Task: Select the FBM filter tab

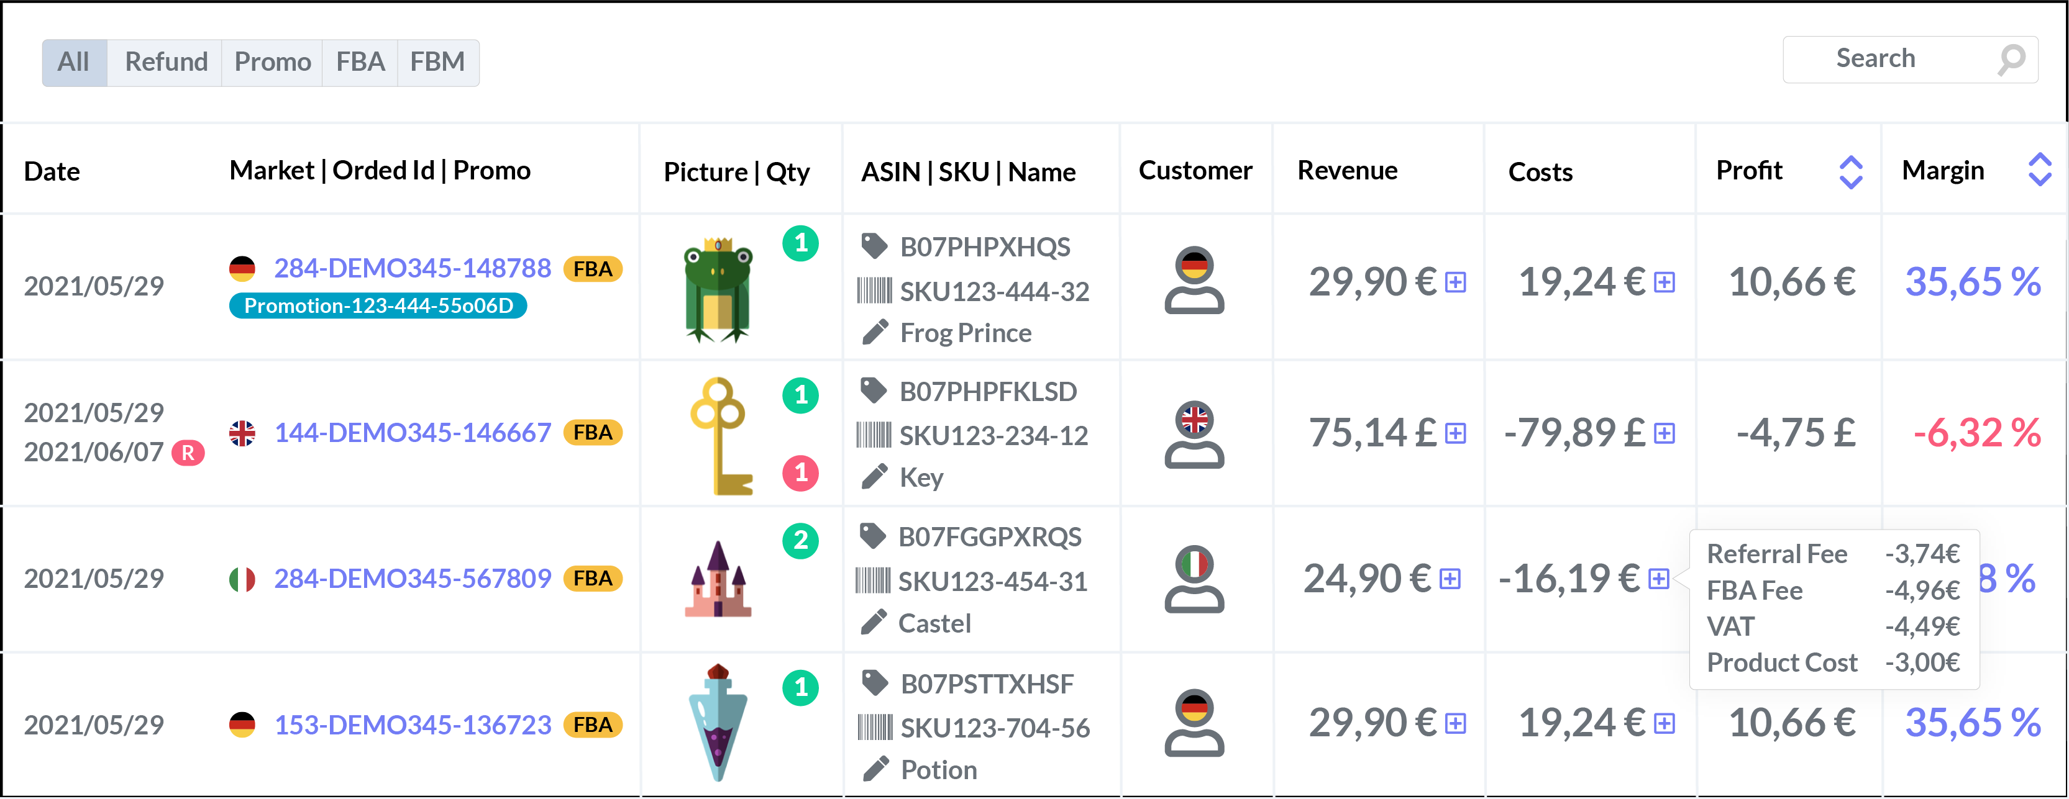Action: coord(437,63)
